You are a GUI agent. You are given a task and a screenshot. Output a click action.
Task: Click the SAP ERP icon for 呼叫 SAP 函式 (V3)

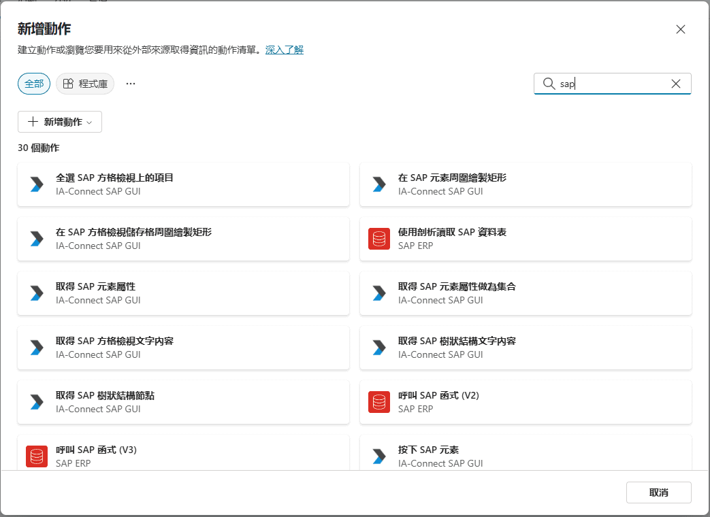[x=37, y=456]
